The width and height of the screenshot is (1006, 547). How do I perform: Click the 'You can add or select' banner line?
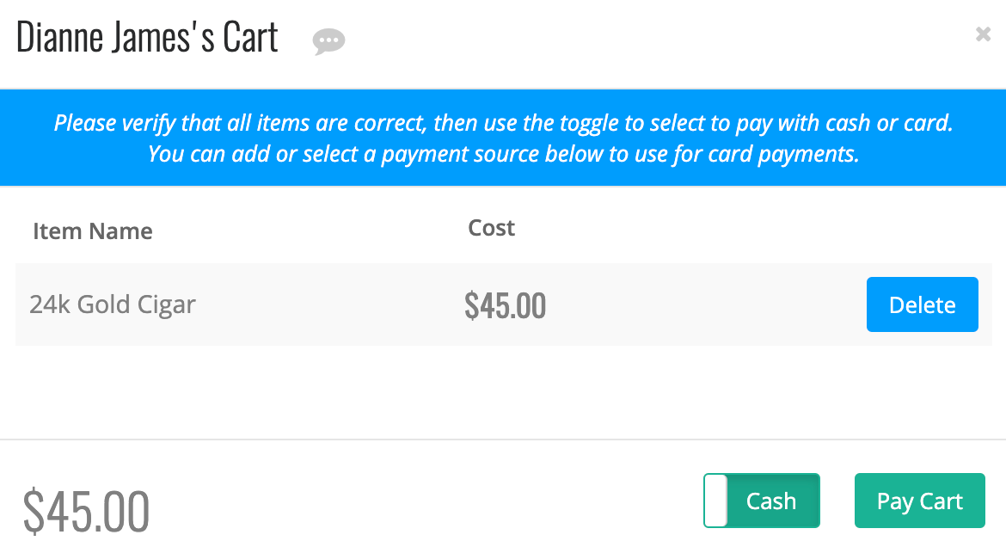click(503, 154)
